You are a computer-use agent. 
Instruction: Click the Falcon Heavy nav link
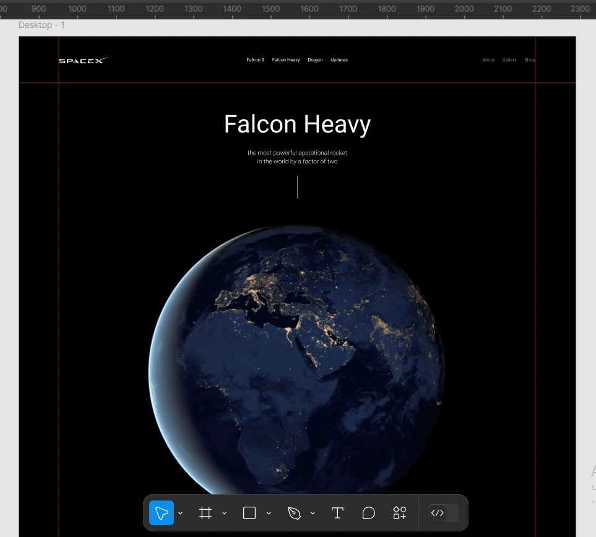point(286,59)
